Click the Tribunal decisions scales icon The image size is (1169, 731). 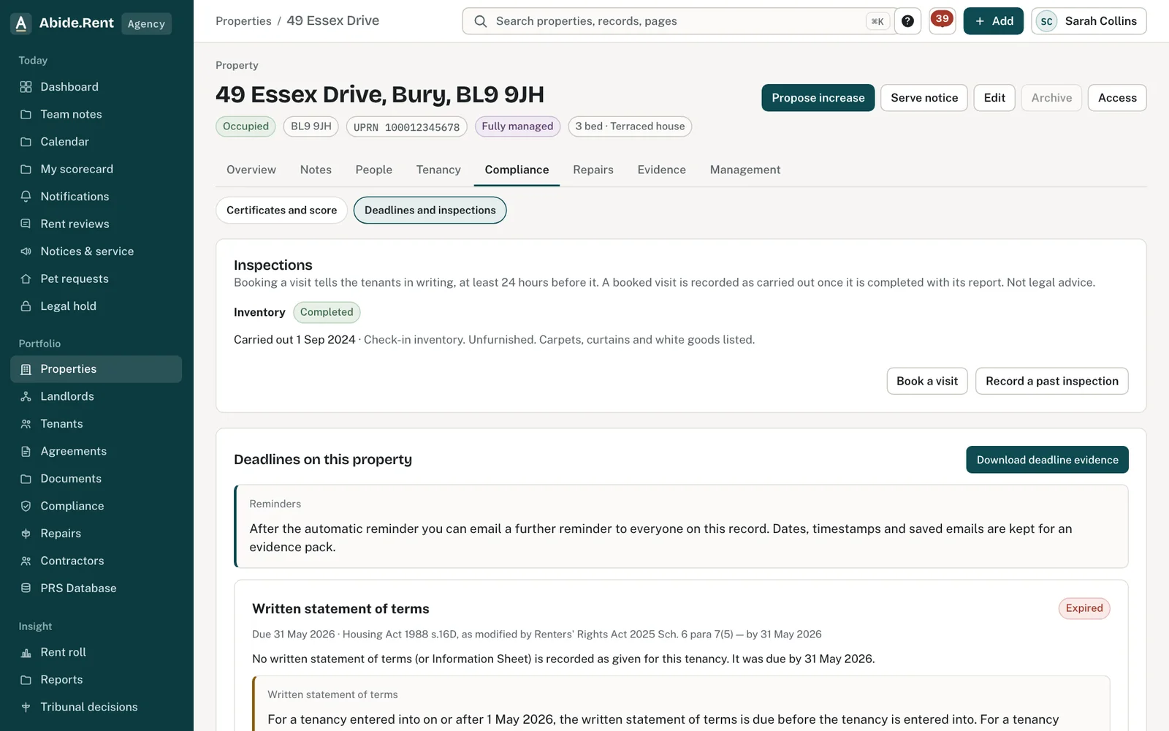coord(26,707)
